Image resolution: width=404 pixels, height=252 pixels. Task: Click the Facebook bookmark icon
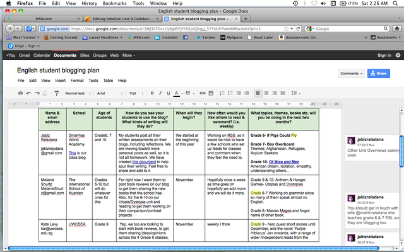click(185, 37)
